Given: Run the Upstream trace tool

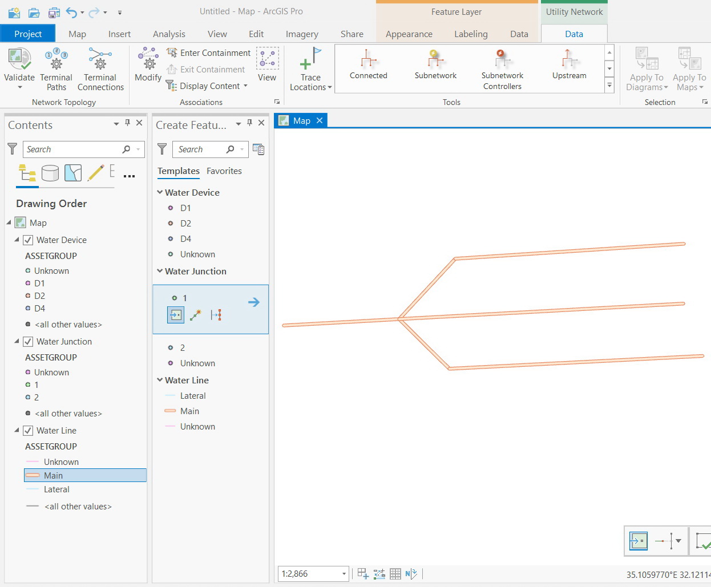Looking at the screenshot, I should pyautogui.click(x=569, y=64).
